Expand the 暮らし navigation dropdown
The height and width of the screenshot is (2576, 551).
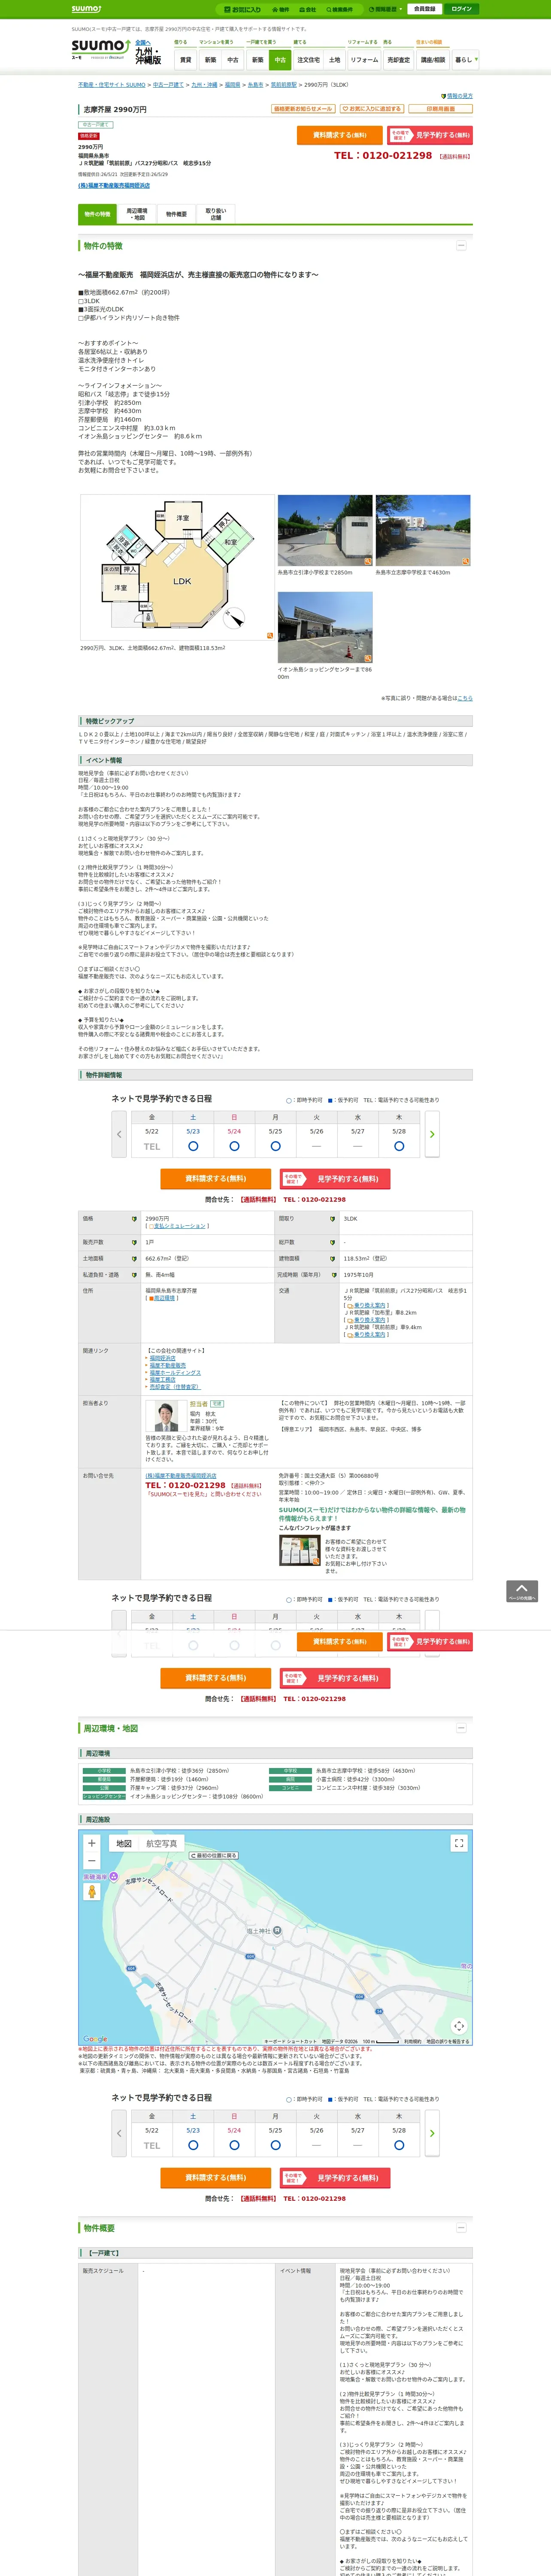[x=465, y=60]
